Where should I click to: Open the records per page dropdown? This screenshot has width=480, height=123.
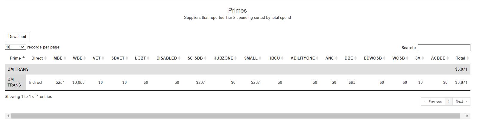(15, 47)
